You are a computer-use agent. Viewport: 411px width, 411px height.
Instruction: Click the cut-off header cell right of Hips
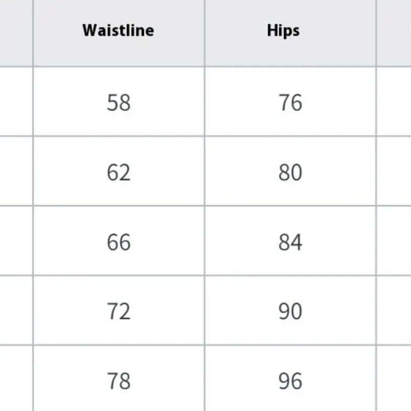tap(394, 33)
